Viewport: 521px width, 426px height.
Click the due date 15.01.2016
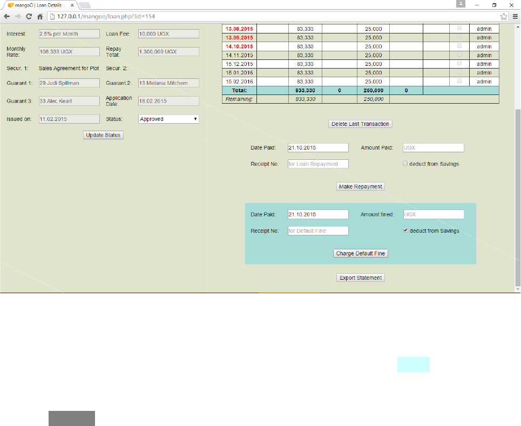(239, 72)
